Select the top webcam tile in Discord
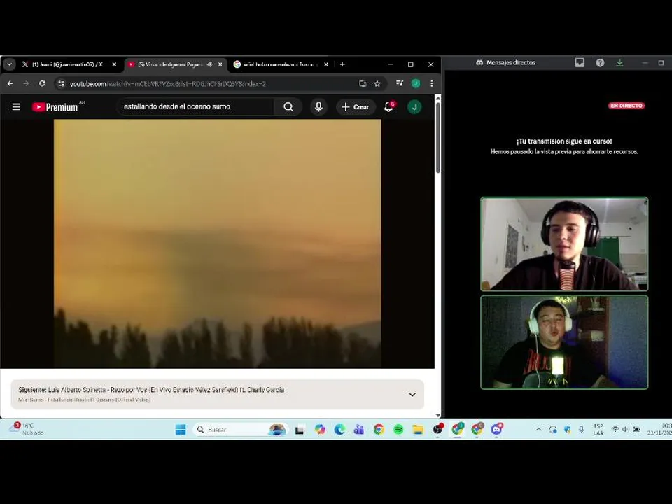Image resolution: width=672 pixels, height=504 pixels. (564, 244)
